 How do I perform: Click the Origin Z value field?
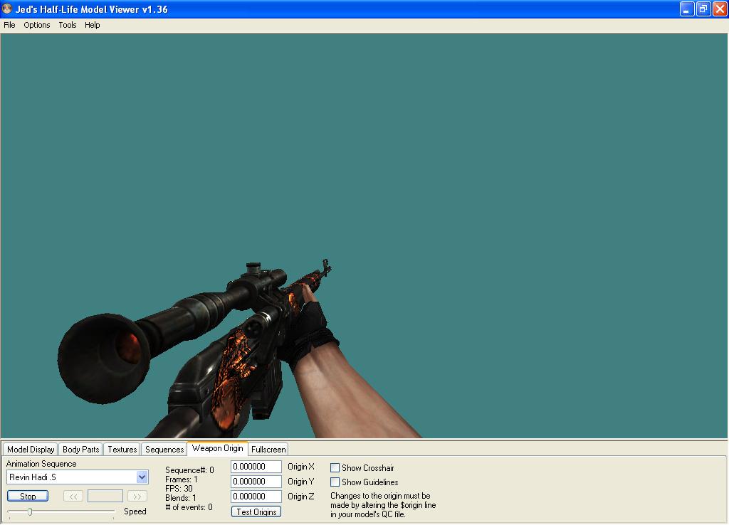click(x=256, y=497)
